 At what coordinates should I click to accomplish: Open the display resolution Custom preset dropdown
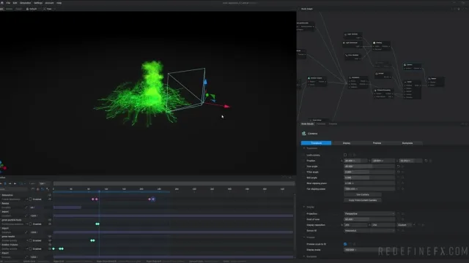coord(405,225)
